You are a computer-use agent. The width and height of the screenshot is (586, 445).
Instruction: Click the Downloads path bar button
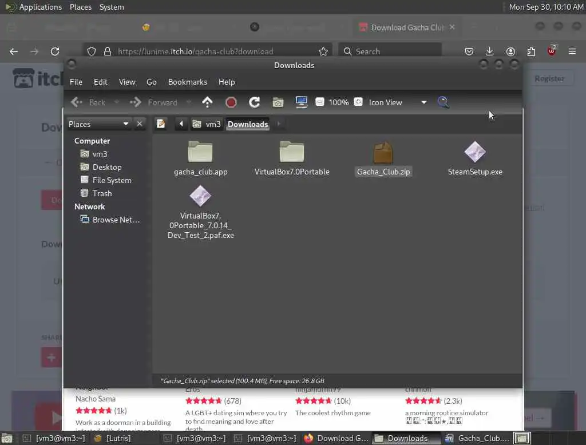click(x=248, y=124)
